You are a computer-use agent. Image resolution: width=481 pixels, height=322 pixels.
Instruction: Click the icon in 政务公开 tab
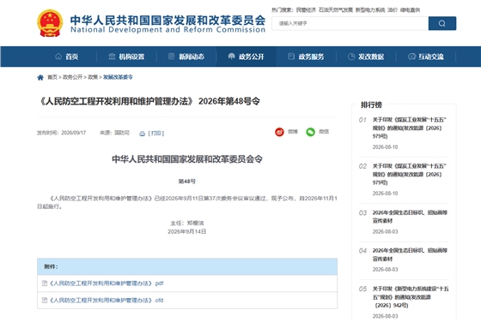pos(232,57)
